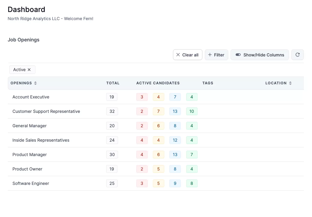Click yellow badge 6 for Product Manager
312x217 pixels.
pos(158,155)
